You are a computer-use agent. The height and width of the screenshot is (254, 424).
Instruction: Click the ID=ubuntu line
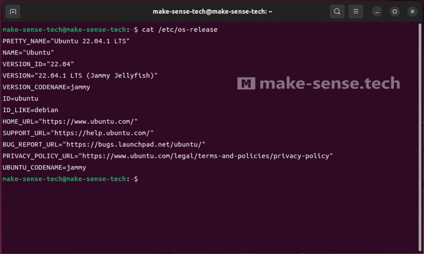[x=21, y=98]
